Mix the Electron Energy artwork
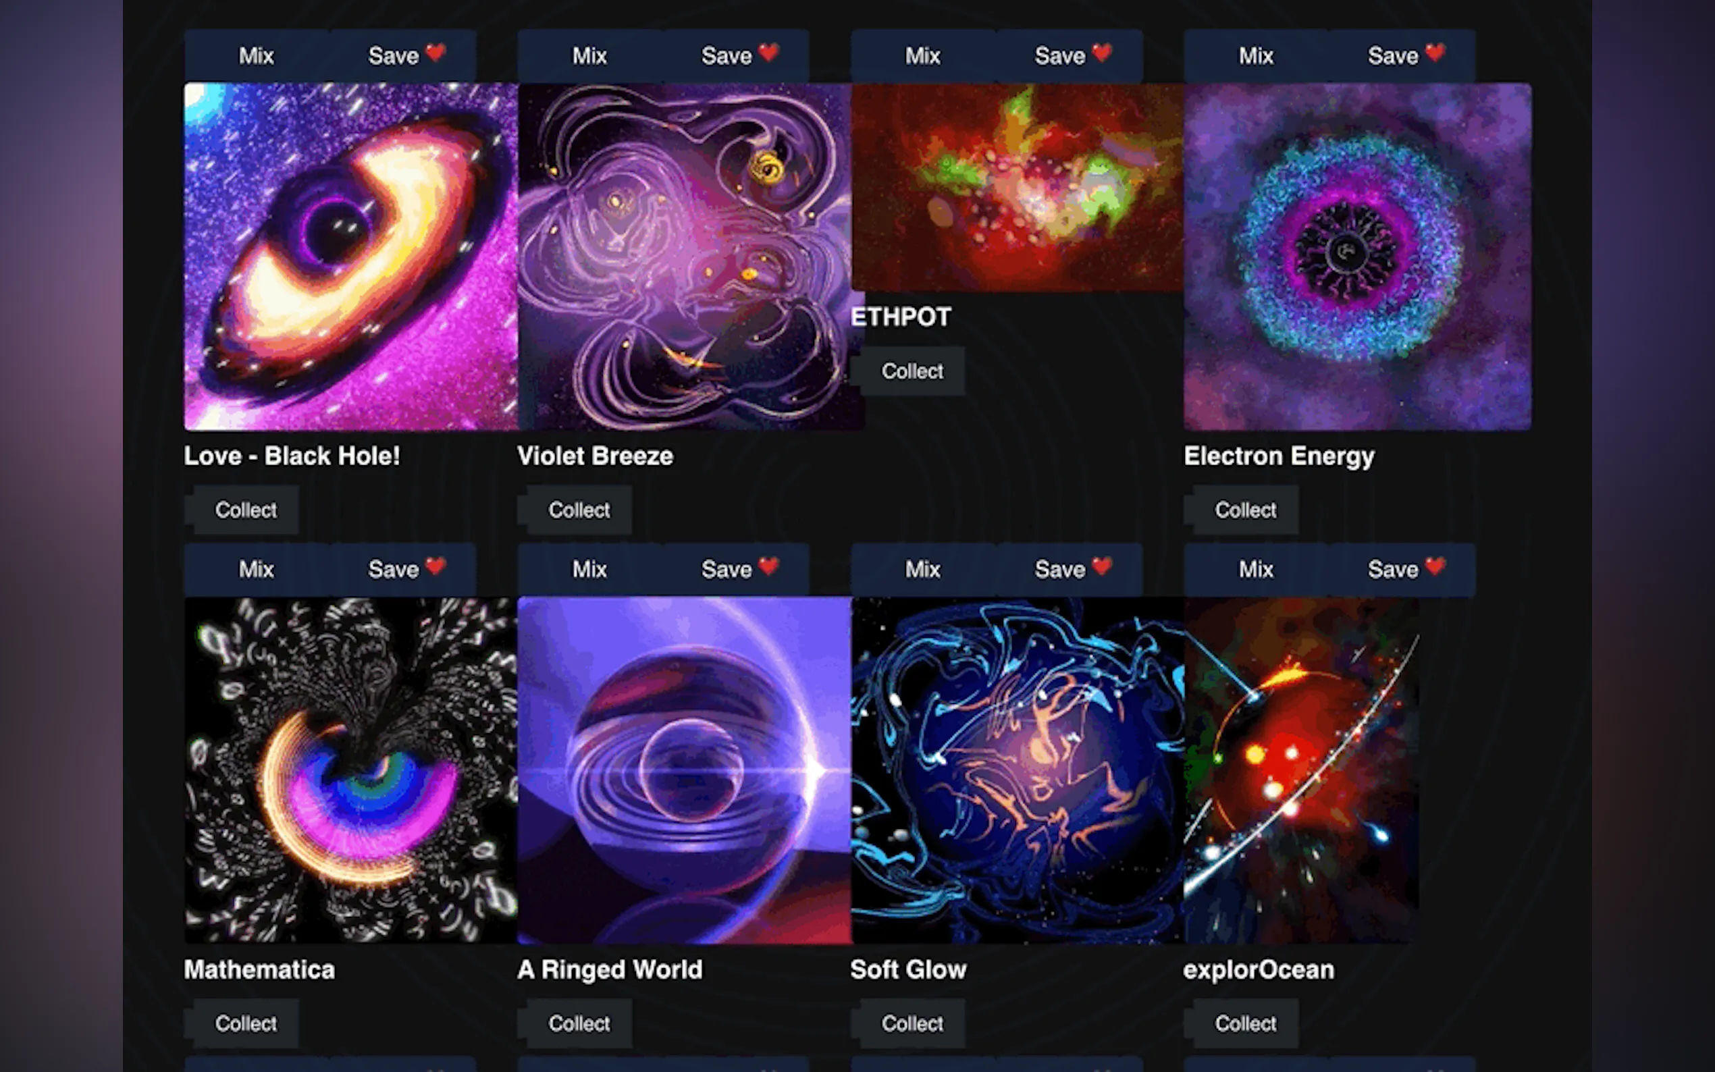The image size is (1715, 1072). point(1257,56)
